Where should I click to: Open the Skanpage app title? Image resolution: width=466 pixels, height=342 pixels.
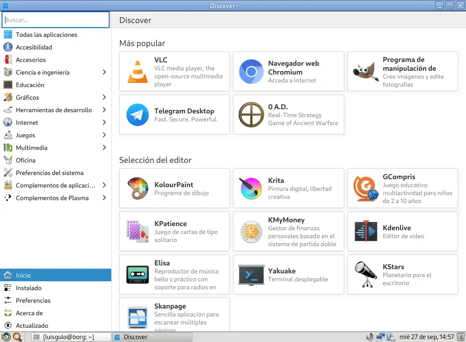click(x=170, y=306)
